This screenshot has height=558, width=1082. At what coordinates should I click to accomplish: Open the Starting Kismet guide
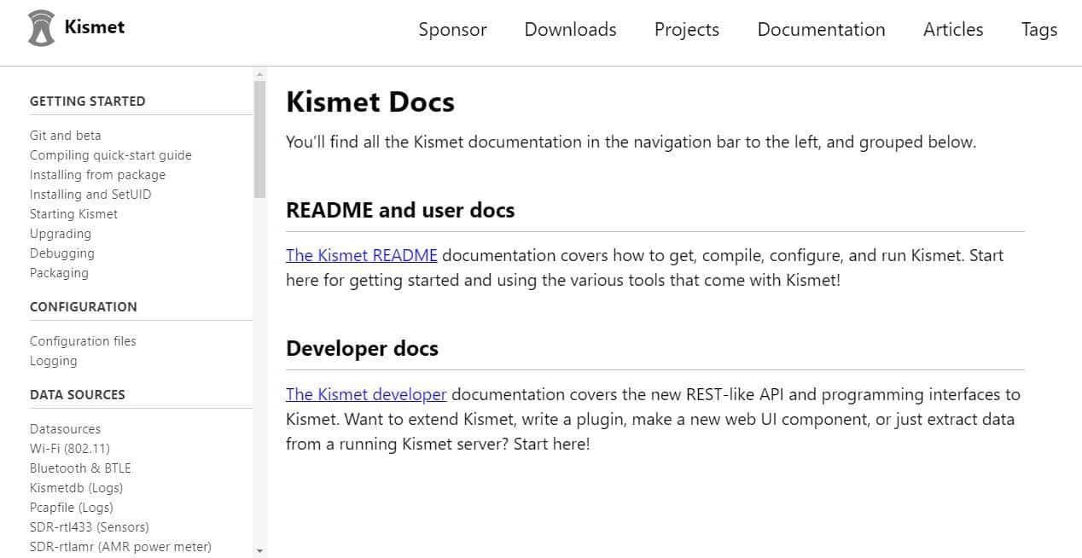(x=73, y=213)
